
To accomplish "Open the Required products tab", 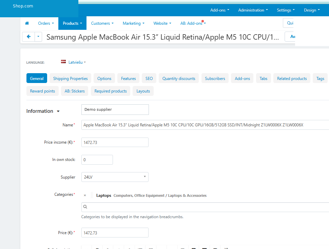I will (110, 91).
